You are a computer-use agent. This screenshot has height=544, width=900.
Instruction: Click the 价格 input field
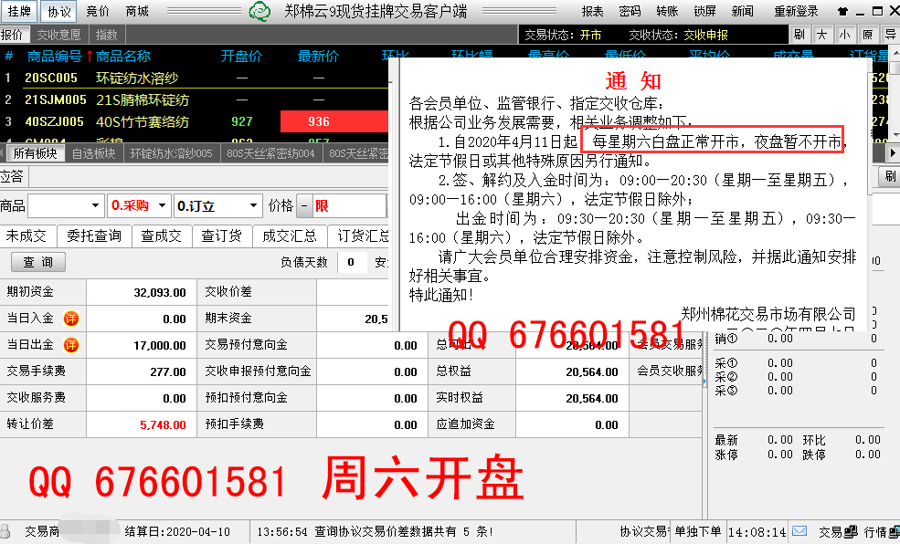click(x=350, y=205)
